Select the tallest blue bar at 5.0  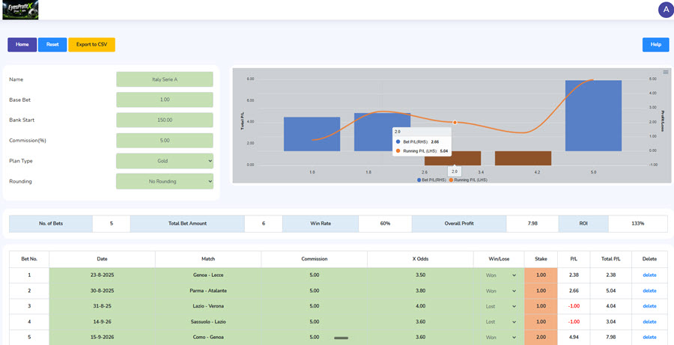pyautogui.click(x=593, y=115)
